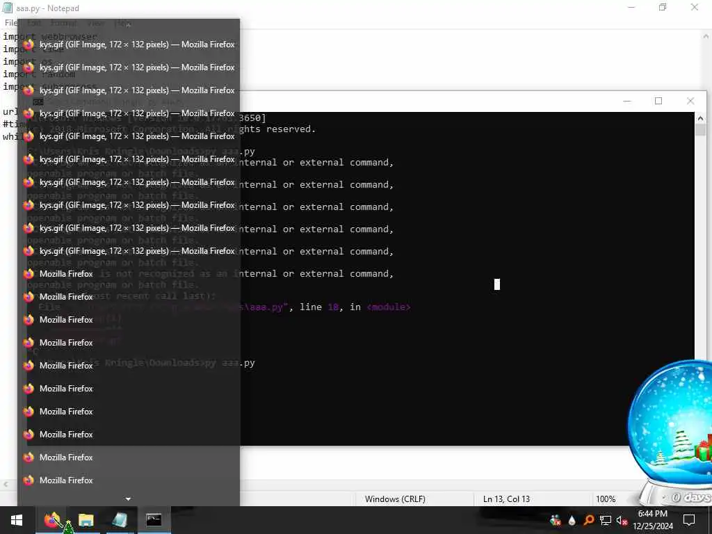This screenshot has width=712, height=534.
Task: Minimize the Command Prompt window
Action: click(x=627, y=101)
